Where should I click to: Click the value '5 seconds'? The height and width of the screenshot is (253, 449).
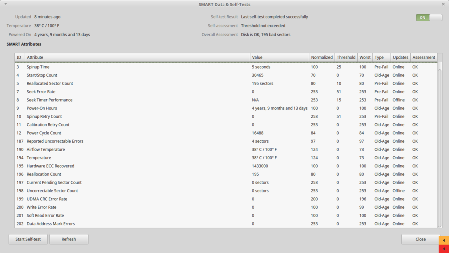pyautogui.click(x=261, y=67)
